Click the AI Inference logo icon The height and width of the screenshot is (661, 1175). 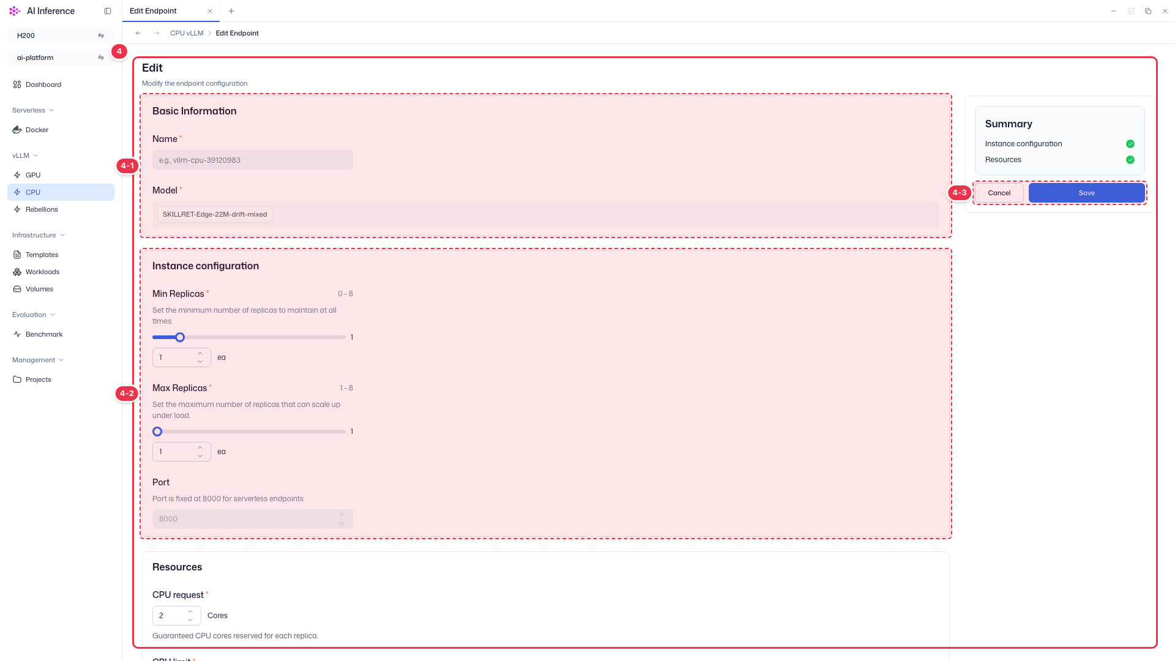(15, 11)
